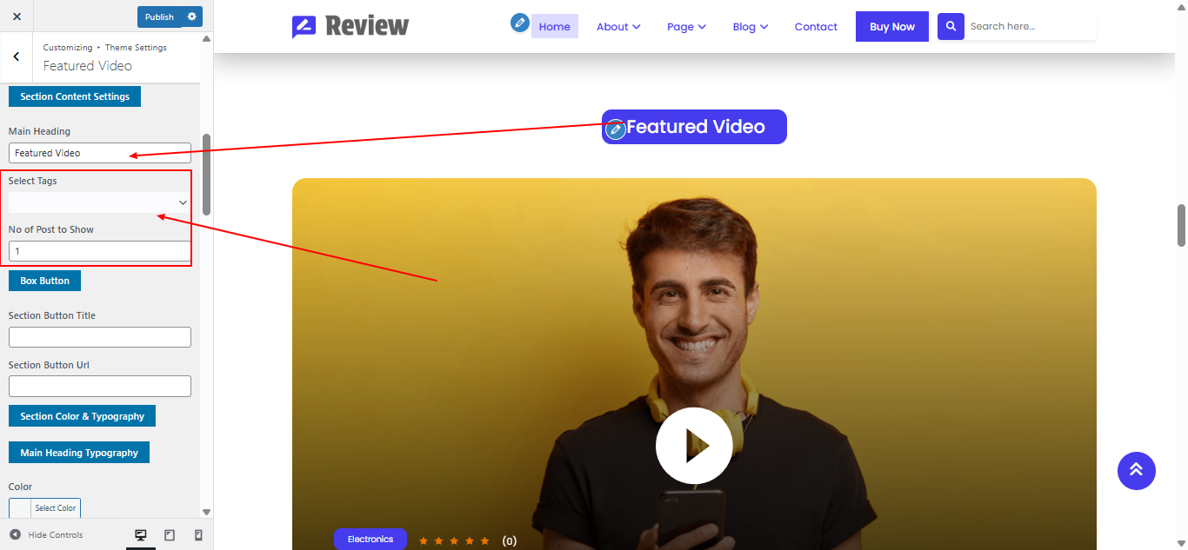Click the Section Button Url field
The image size is (1188, 550).
(100, 386)
